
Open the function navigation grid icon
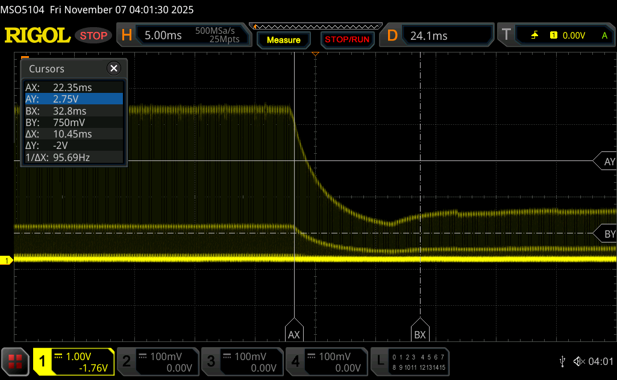click(x=15, y=361)
